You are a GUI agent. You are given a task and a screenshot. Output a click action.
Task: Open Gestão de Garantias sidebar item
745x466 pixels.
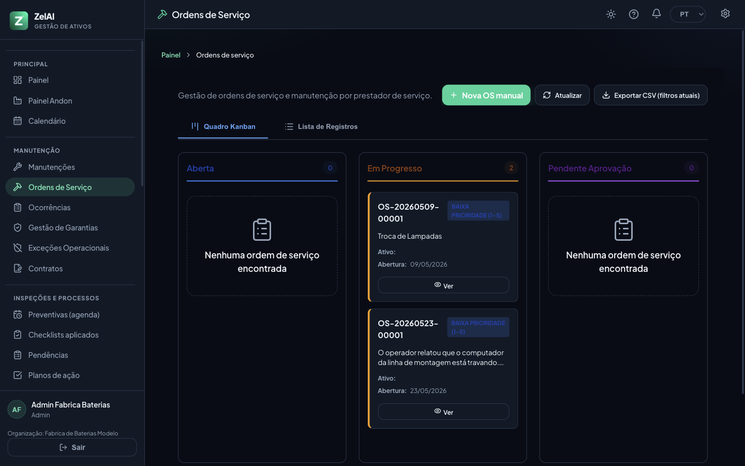tap(70, 228)
